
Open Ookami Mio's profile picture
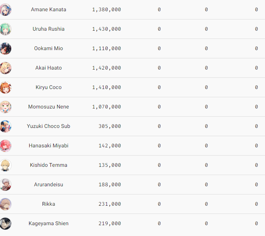(x=6, y=49)
